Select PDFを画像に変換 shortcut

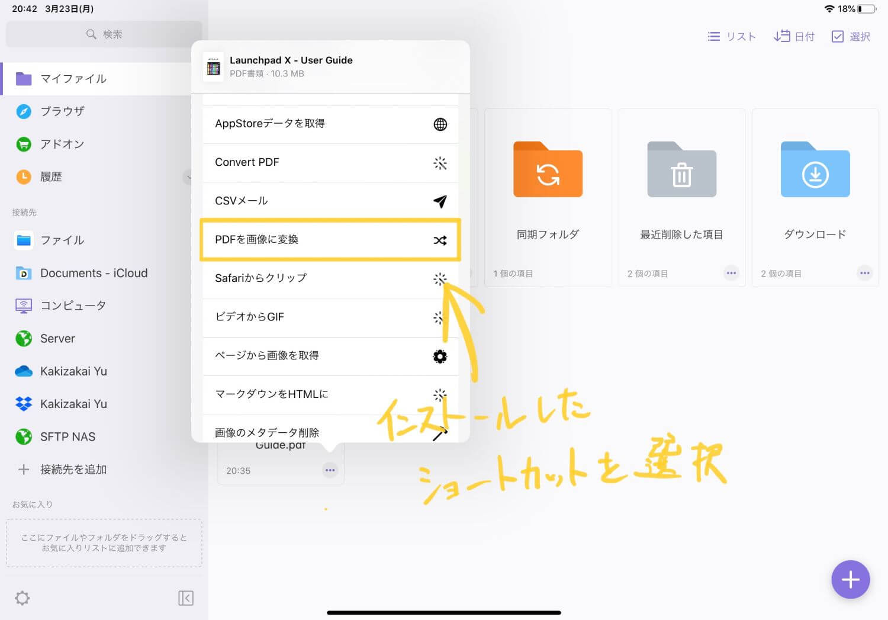tap(330, 240)
